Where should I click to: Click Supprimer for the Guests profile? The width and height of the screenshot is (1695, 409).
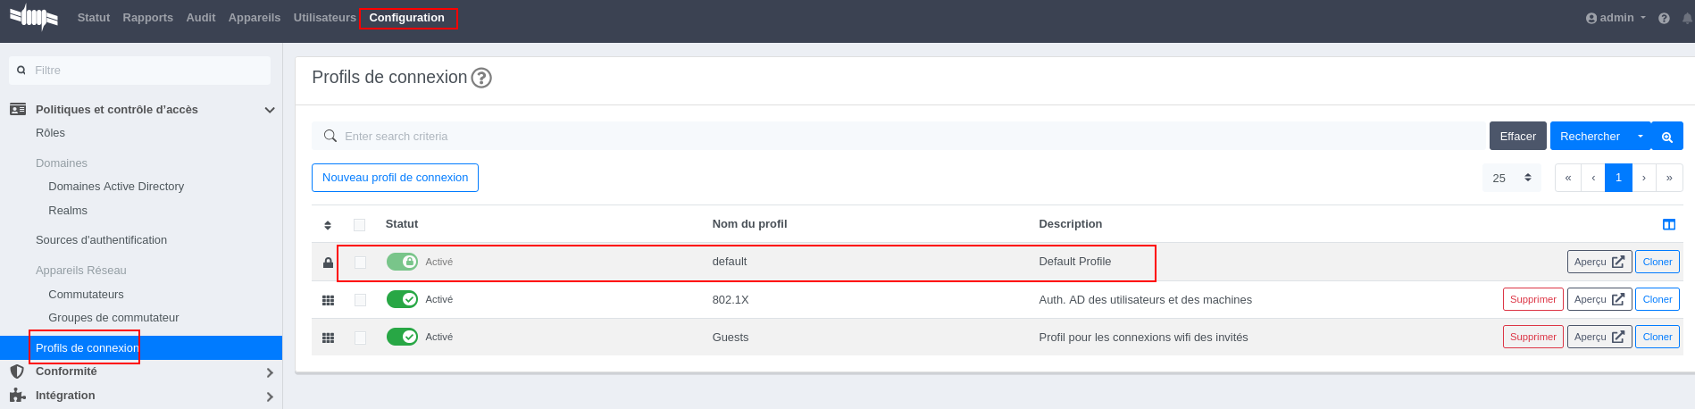click(1533, 337)
